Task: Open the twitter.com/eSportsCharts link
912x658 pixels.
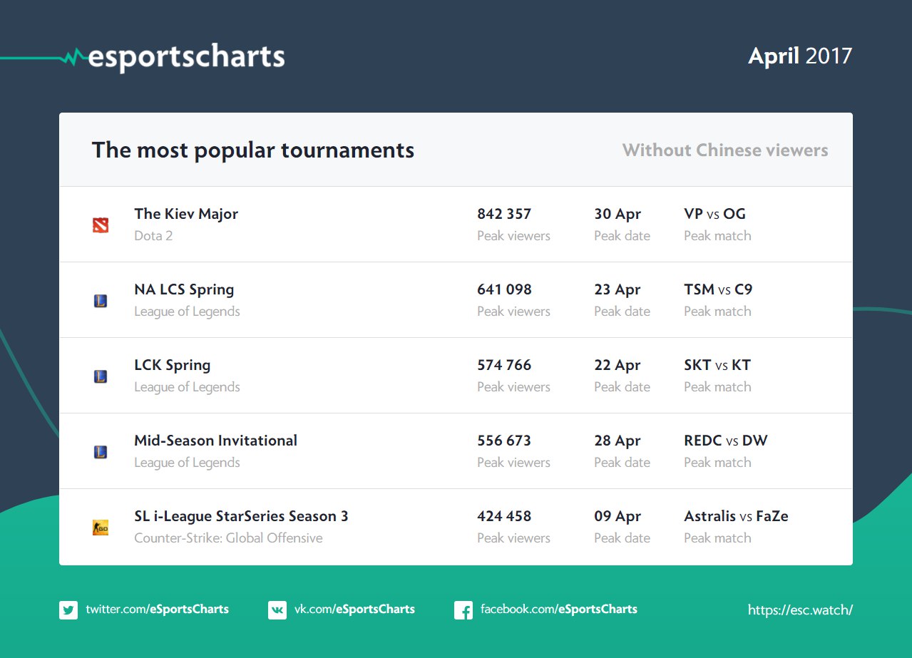Action: click(x=157, y=610)
